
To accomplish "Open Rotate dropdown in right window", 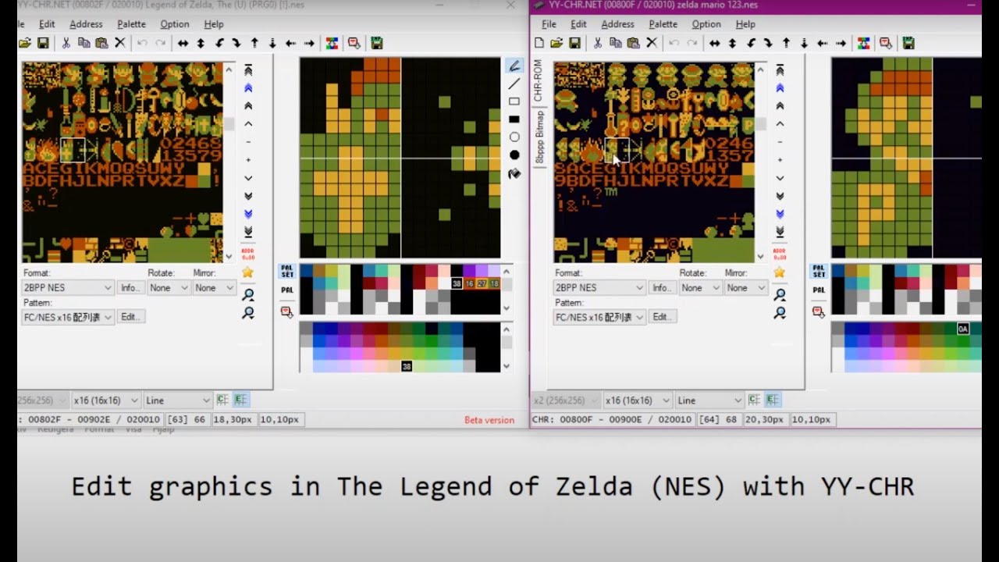I will tap(701, 287).
